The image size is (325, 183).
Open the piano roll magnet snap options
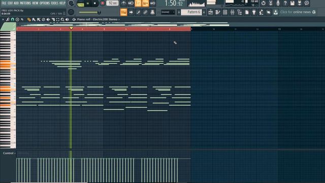tap(12, 19)
